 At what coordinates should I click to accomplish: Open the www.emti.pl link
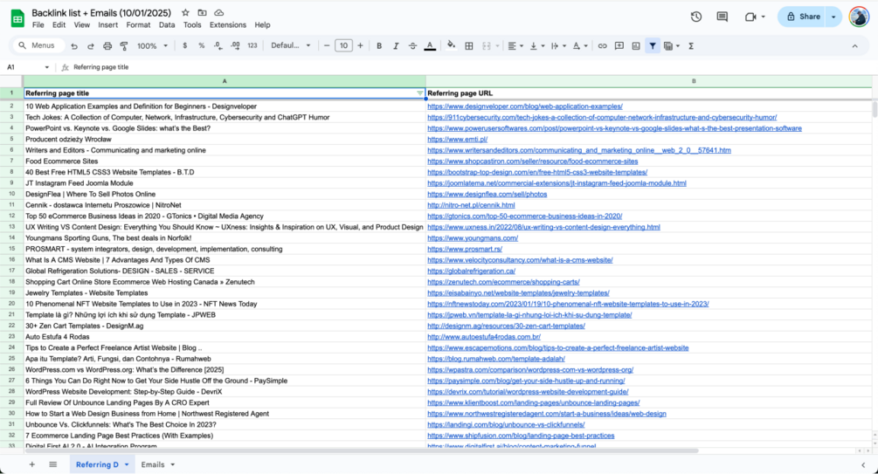pos(457,140)
